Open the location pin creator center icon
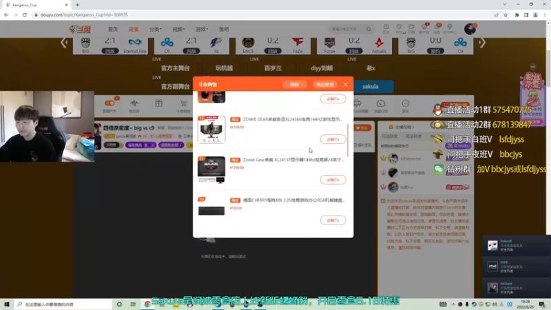 [450, 28]
